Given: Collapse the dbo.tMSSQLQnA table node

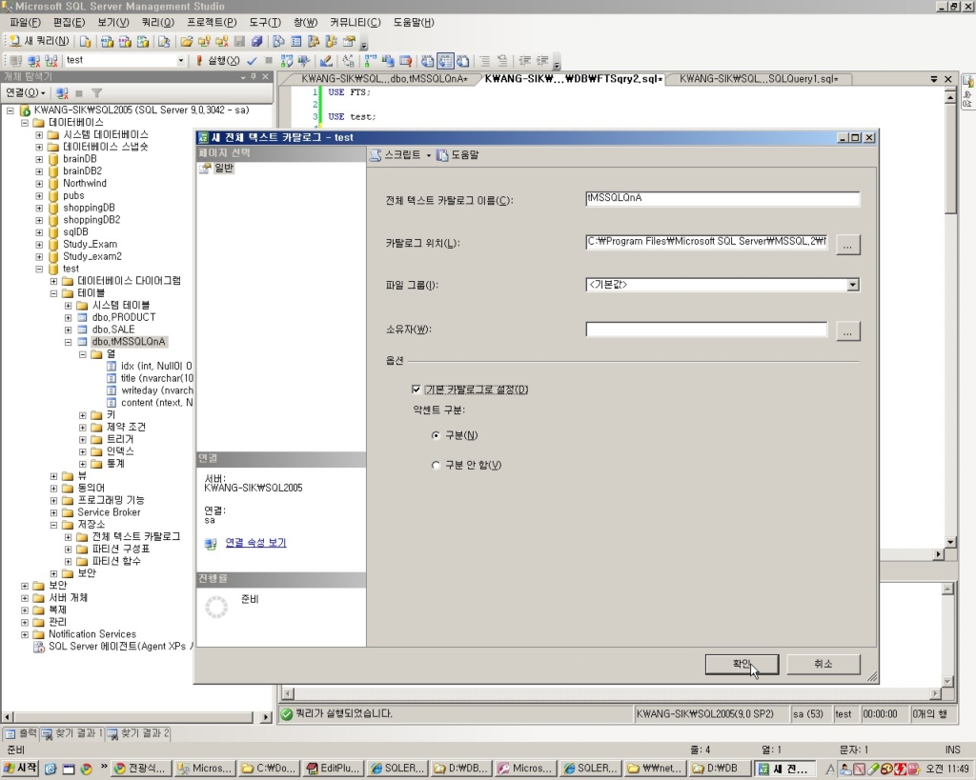Looking at the screenshot, I should pyautogui.click(x=69, y=342).
